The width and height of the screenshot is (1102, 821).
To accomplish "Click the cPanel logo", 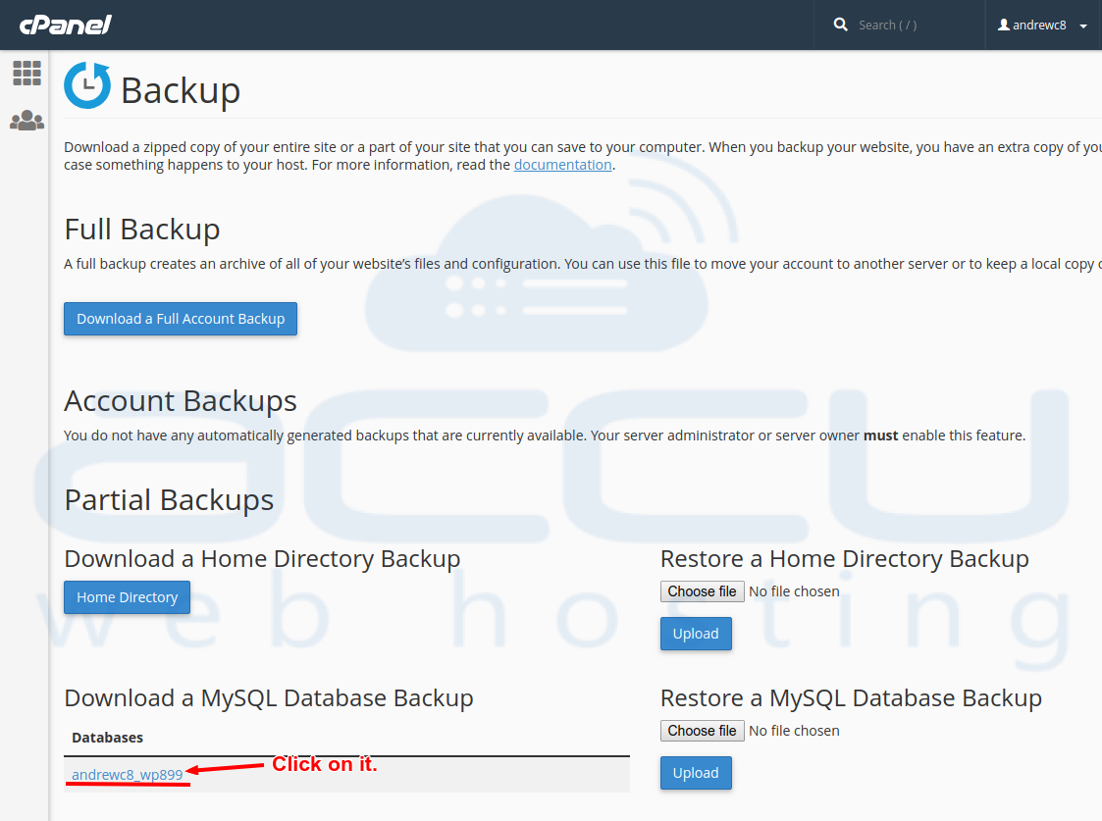I will (x=66, y=26).
